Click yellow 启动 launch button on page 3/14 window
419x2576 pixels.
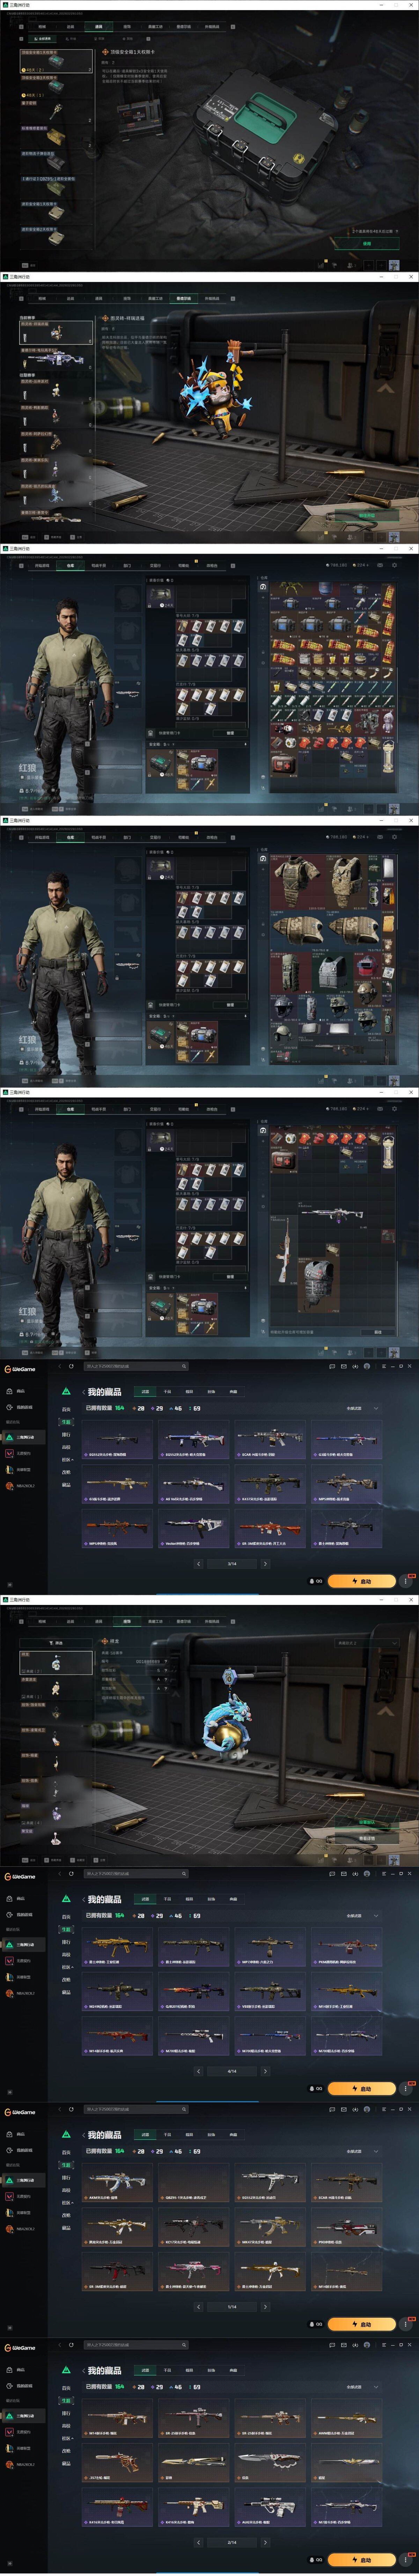[x=362, y=1581]
